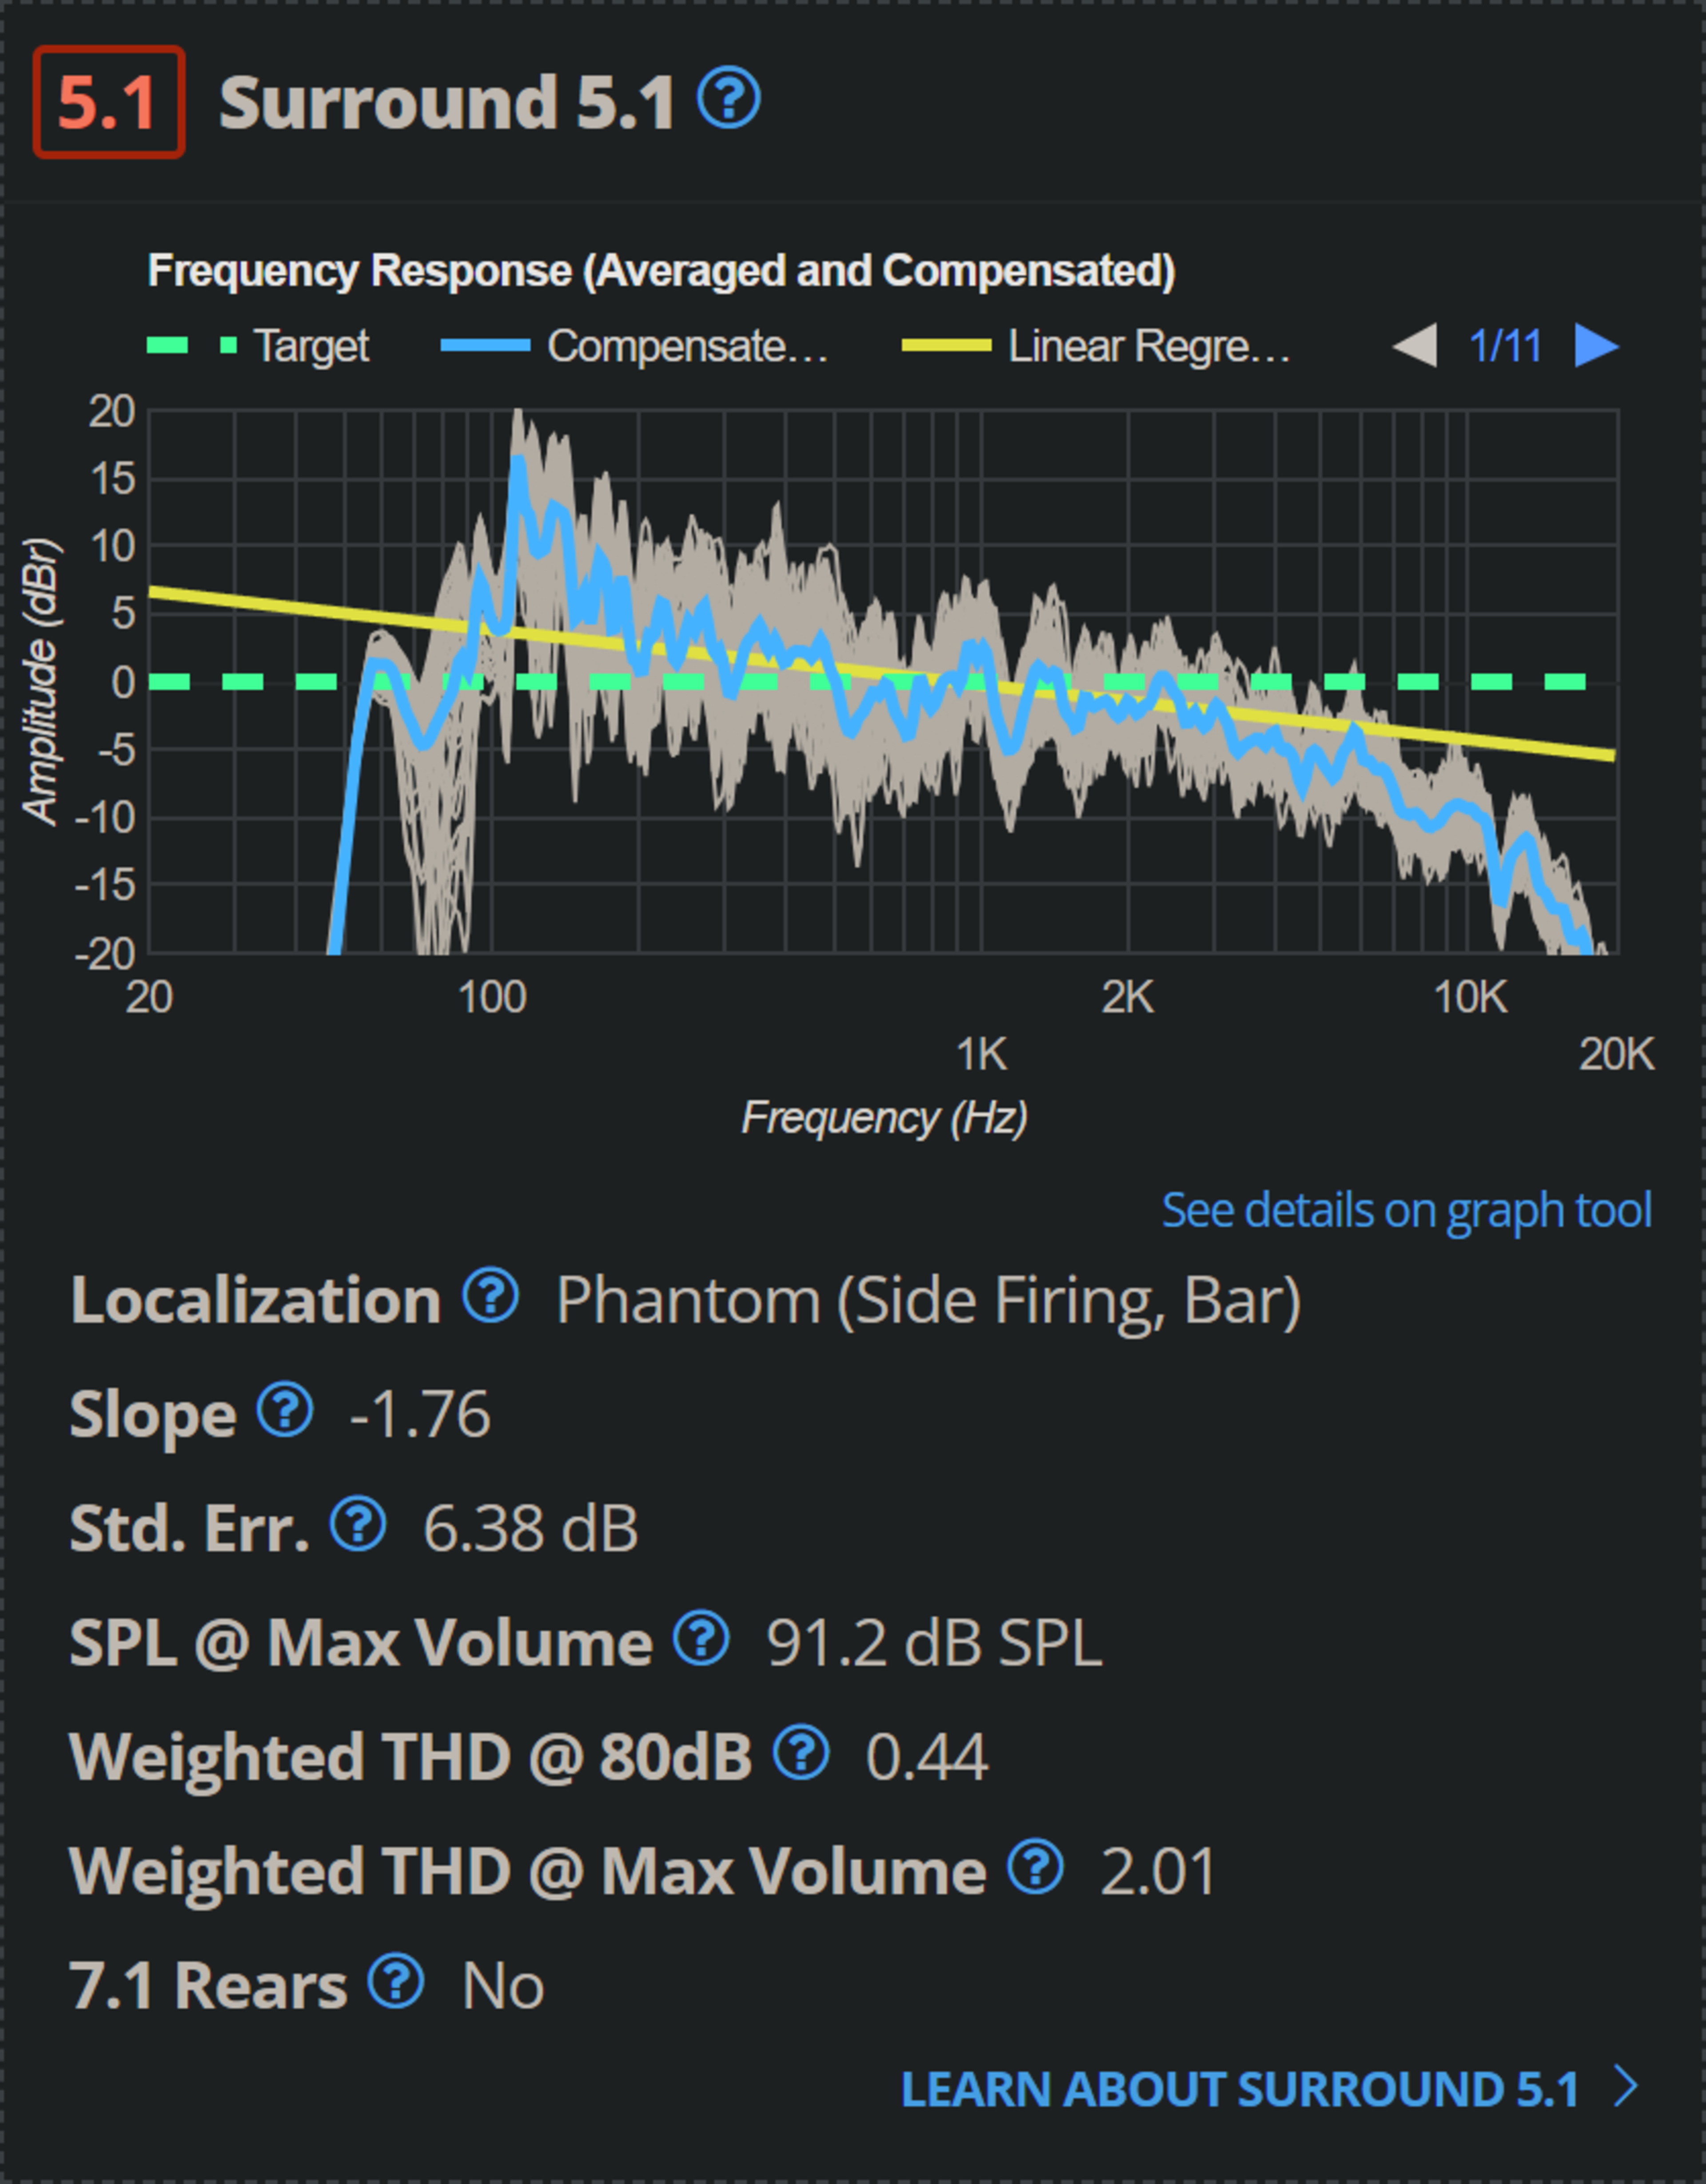Click help icon next to Surround 5.1 title

point(728,99)
